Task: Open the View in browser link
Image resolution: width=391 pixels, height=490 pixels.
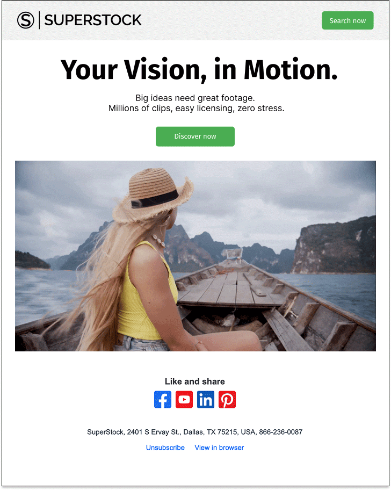Action: (x=219, y=448)
